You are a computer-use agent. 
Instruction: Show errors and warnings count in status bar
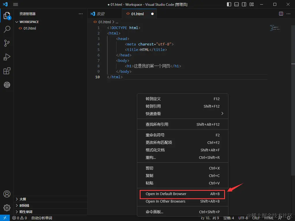(20, 218)
